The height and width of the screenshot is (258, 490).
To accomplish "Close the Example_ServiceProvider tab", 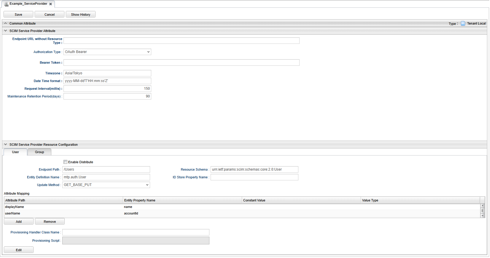I will (51, 4).
